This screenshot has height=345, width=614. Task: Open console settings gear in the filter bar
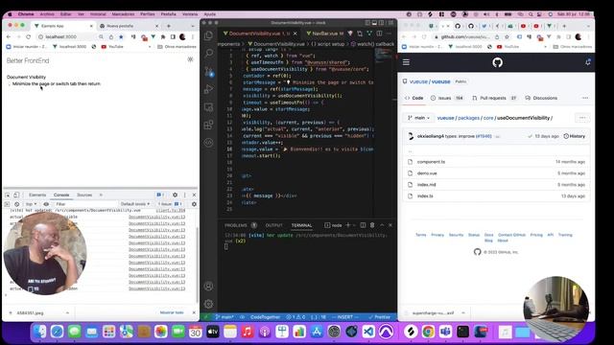click(x=194, y=204)
